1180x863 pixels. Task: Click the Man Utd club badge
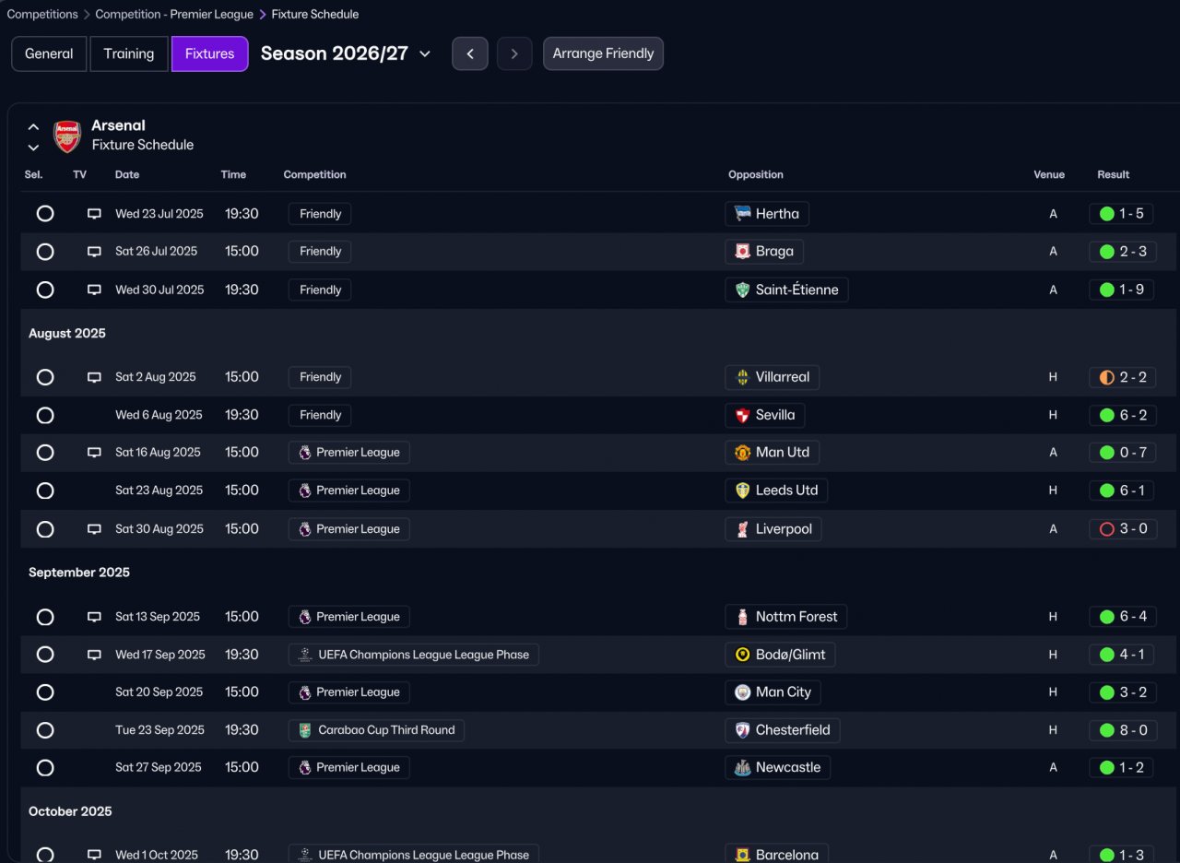[742, 453]
